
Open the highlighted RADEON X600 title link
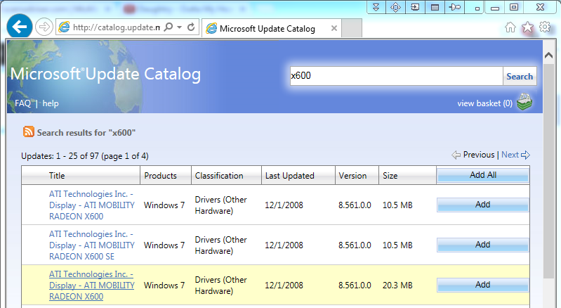tap(91, 285)
